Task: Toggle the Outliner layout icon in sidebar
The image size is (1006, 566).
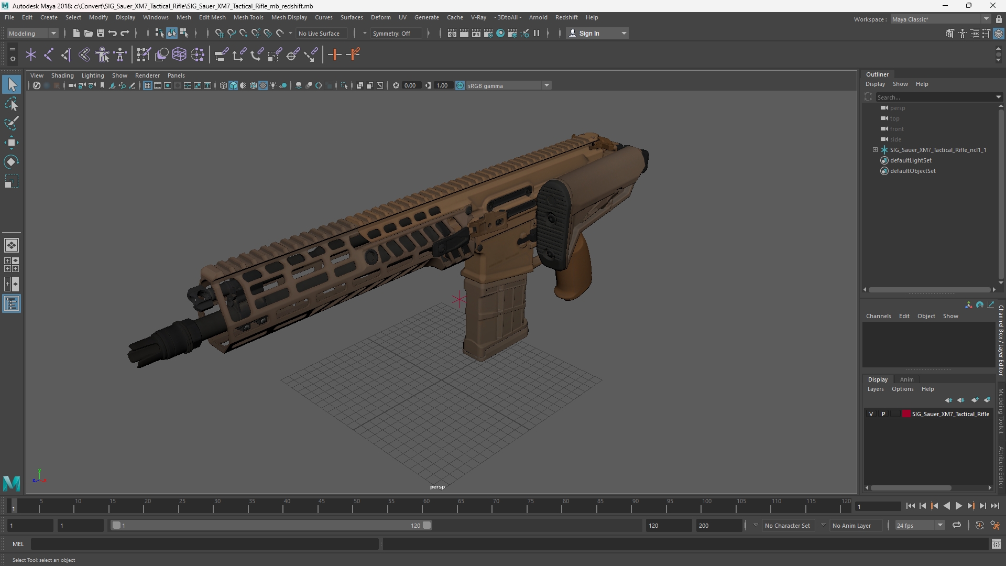Action: point(12,304)
